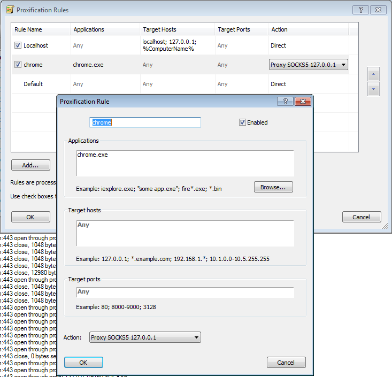The width and height of the screenshot is (392, 377).
Task: Click the Target Hosts column header
Action: 159,29
